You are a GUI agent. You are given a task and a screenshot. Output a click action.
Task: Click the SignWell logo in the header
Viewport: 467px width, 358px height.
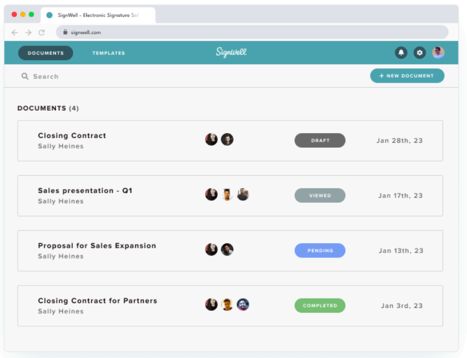click(x=231, y=52)
